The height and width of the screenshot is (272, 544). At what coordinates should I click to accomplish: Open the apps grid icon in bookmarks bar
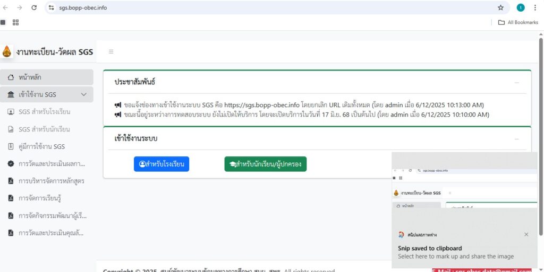point(15,22)
